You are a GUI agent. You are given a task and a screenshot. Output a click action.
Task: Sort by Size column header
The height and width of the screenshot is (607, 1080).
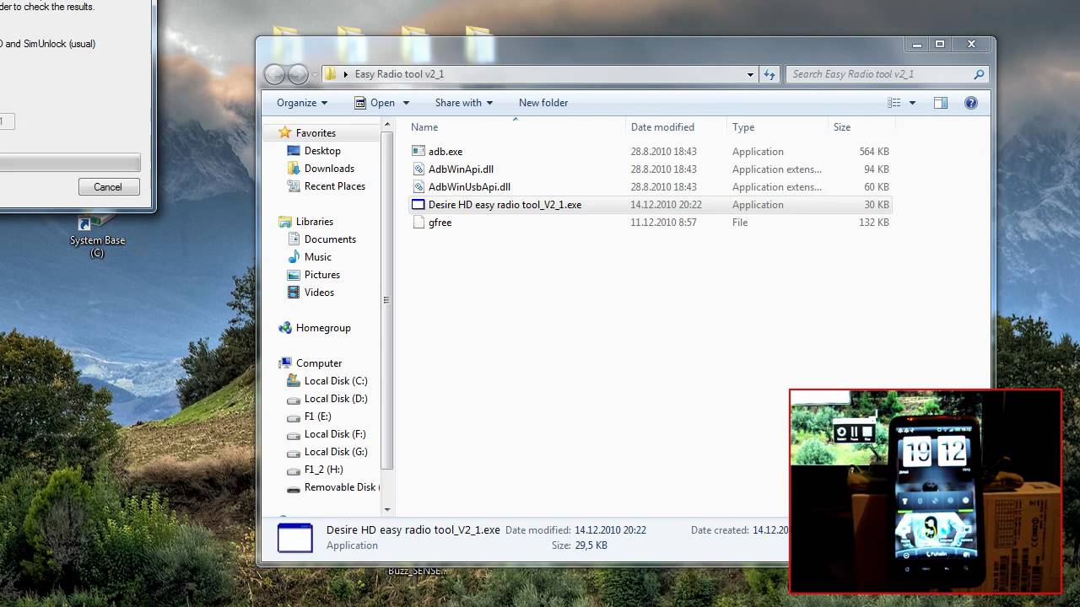[842, 127]
